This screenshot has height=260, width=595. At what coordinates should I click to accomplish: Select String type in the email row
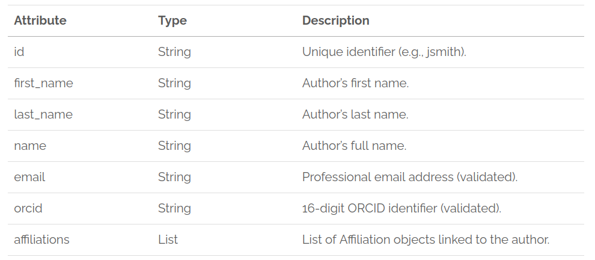(x=174, y=177)
